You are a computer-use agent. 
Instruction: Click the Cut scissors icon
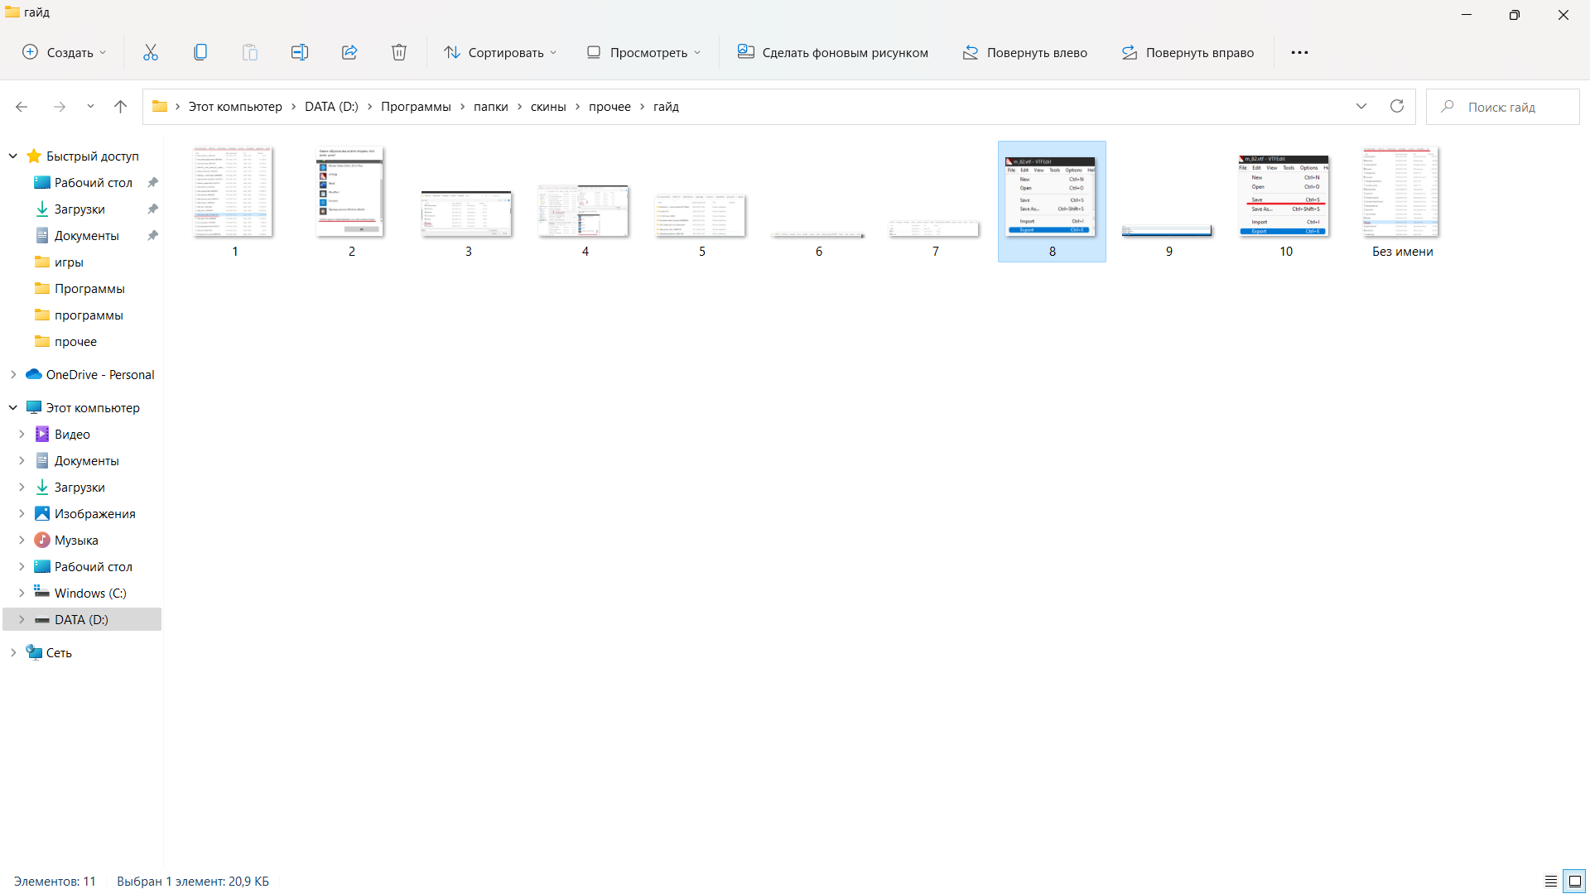coord(150,52)
